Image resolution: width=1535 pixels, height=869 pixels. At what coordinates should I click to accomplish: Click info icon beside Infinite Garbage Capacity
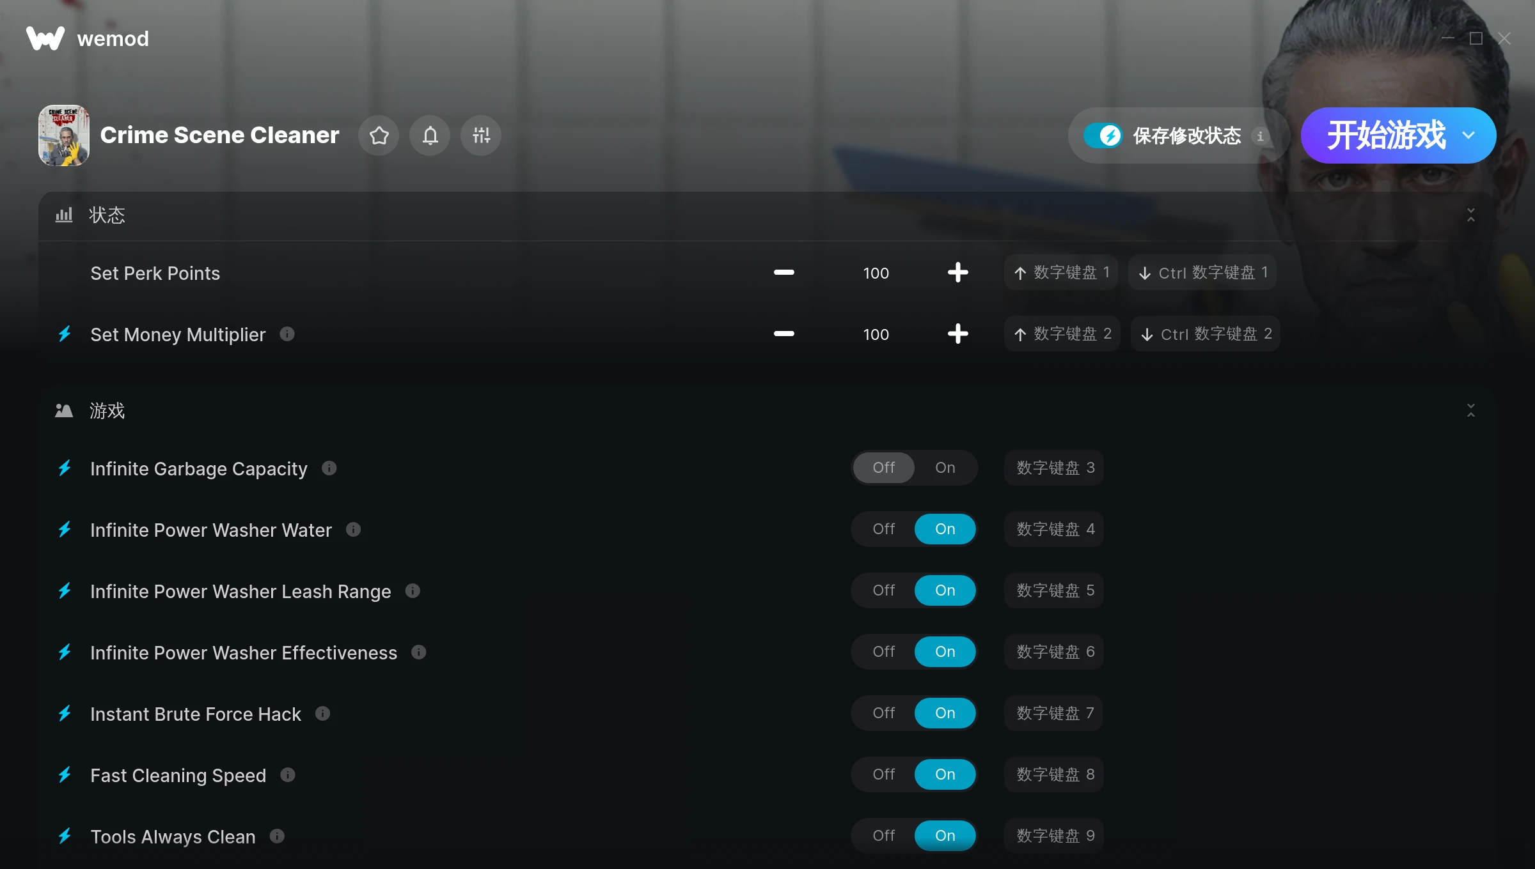329,468
